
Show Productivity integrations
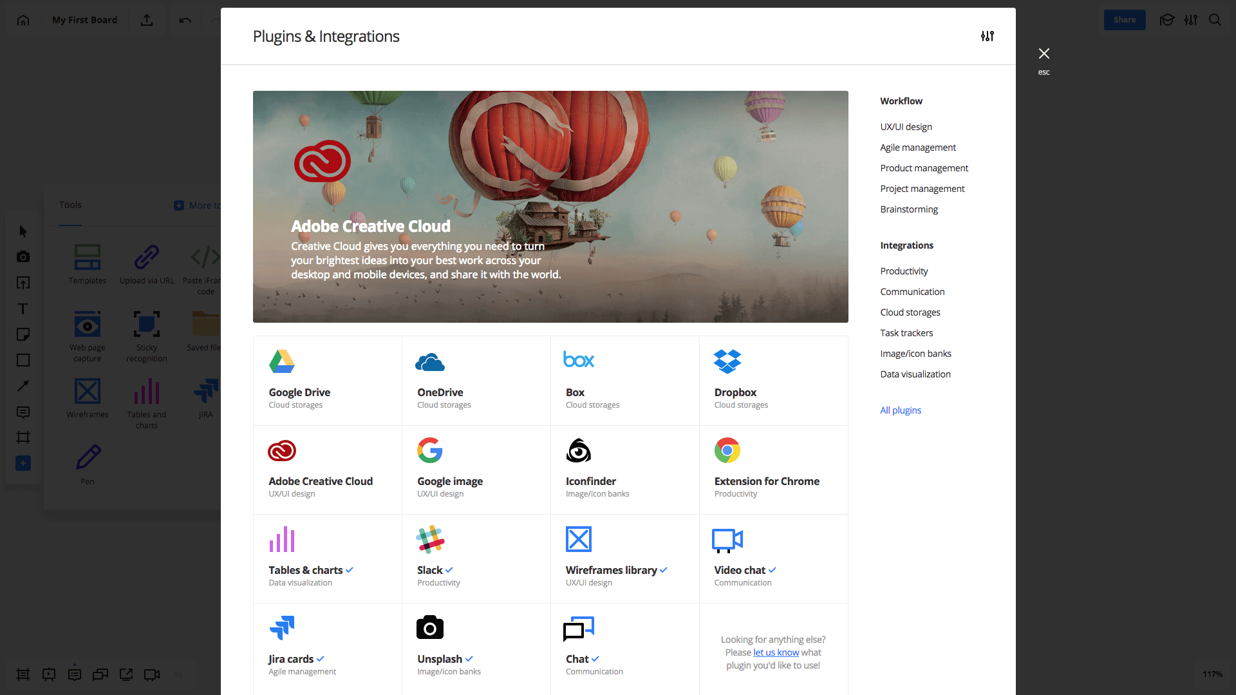click(x=904, y=271)
